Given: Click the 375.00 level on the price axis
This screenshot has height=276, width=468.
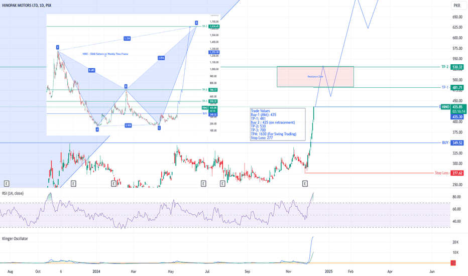Looking at the screenshot, I should point(457,132).
